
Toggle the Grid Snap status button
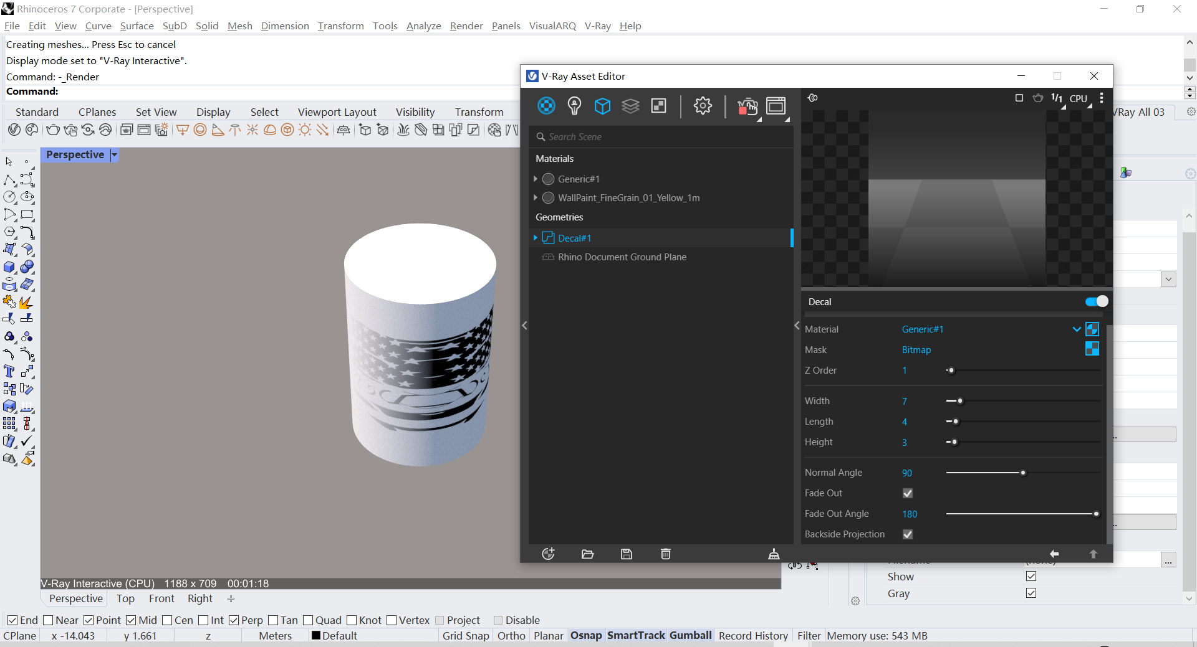point(466,636)
